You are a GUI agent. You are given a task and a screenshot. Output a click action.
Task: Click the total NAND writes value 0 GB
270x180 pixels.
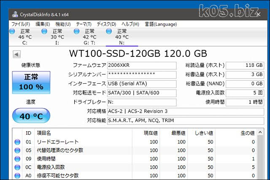tap(245, 84)
